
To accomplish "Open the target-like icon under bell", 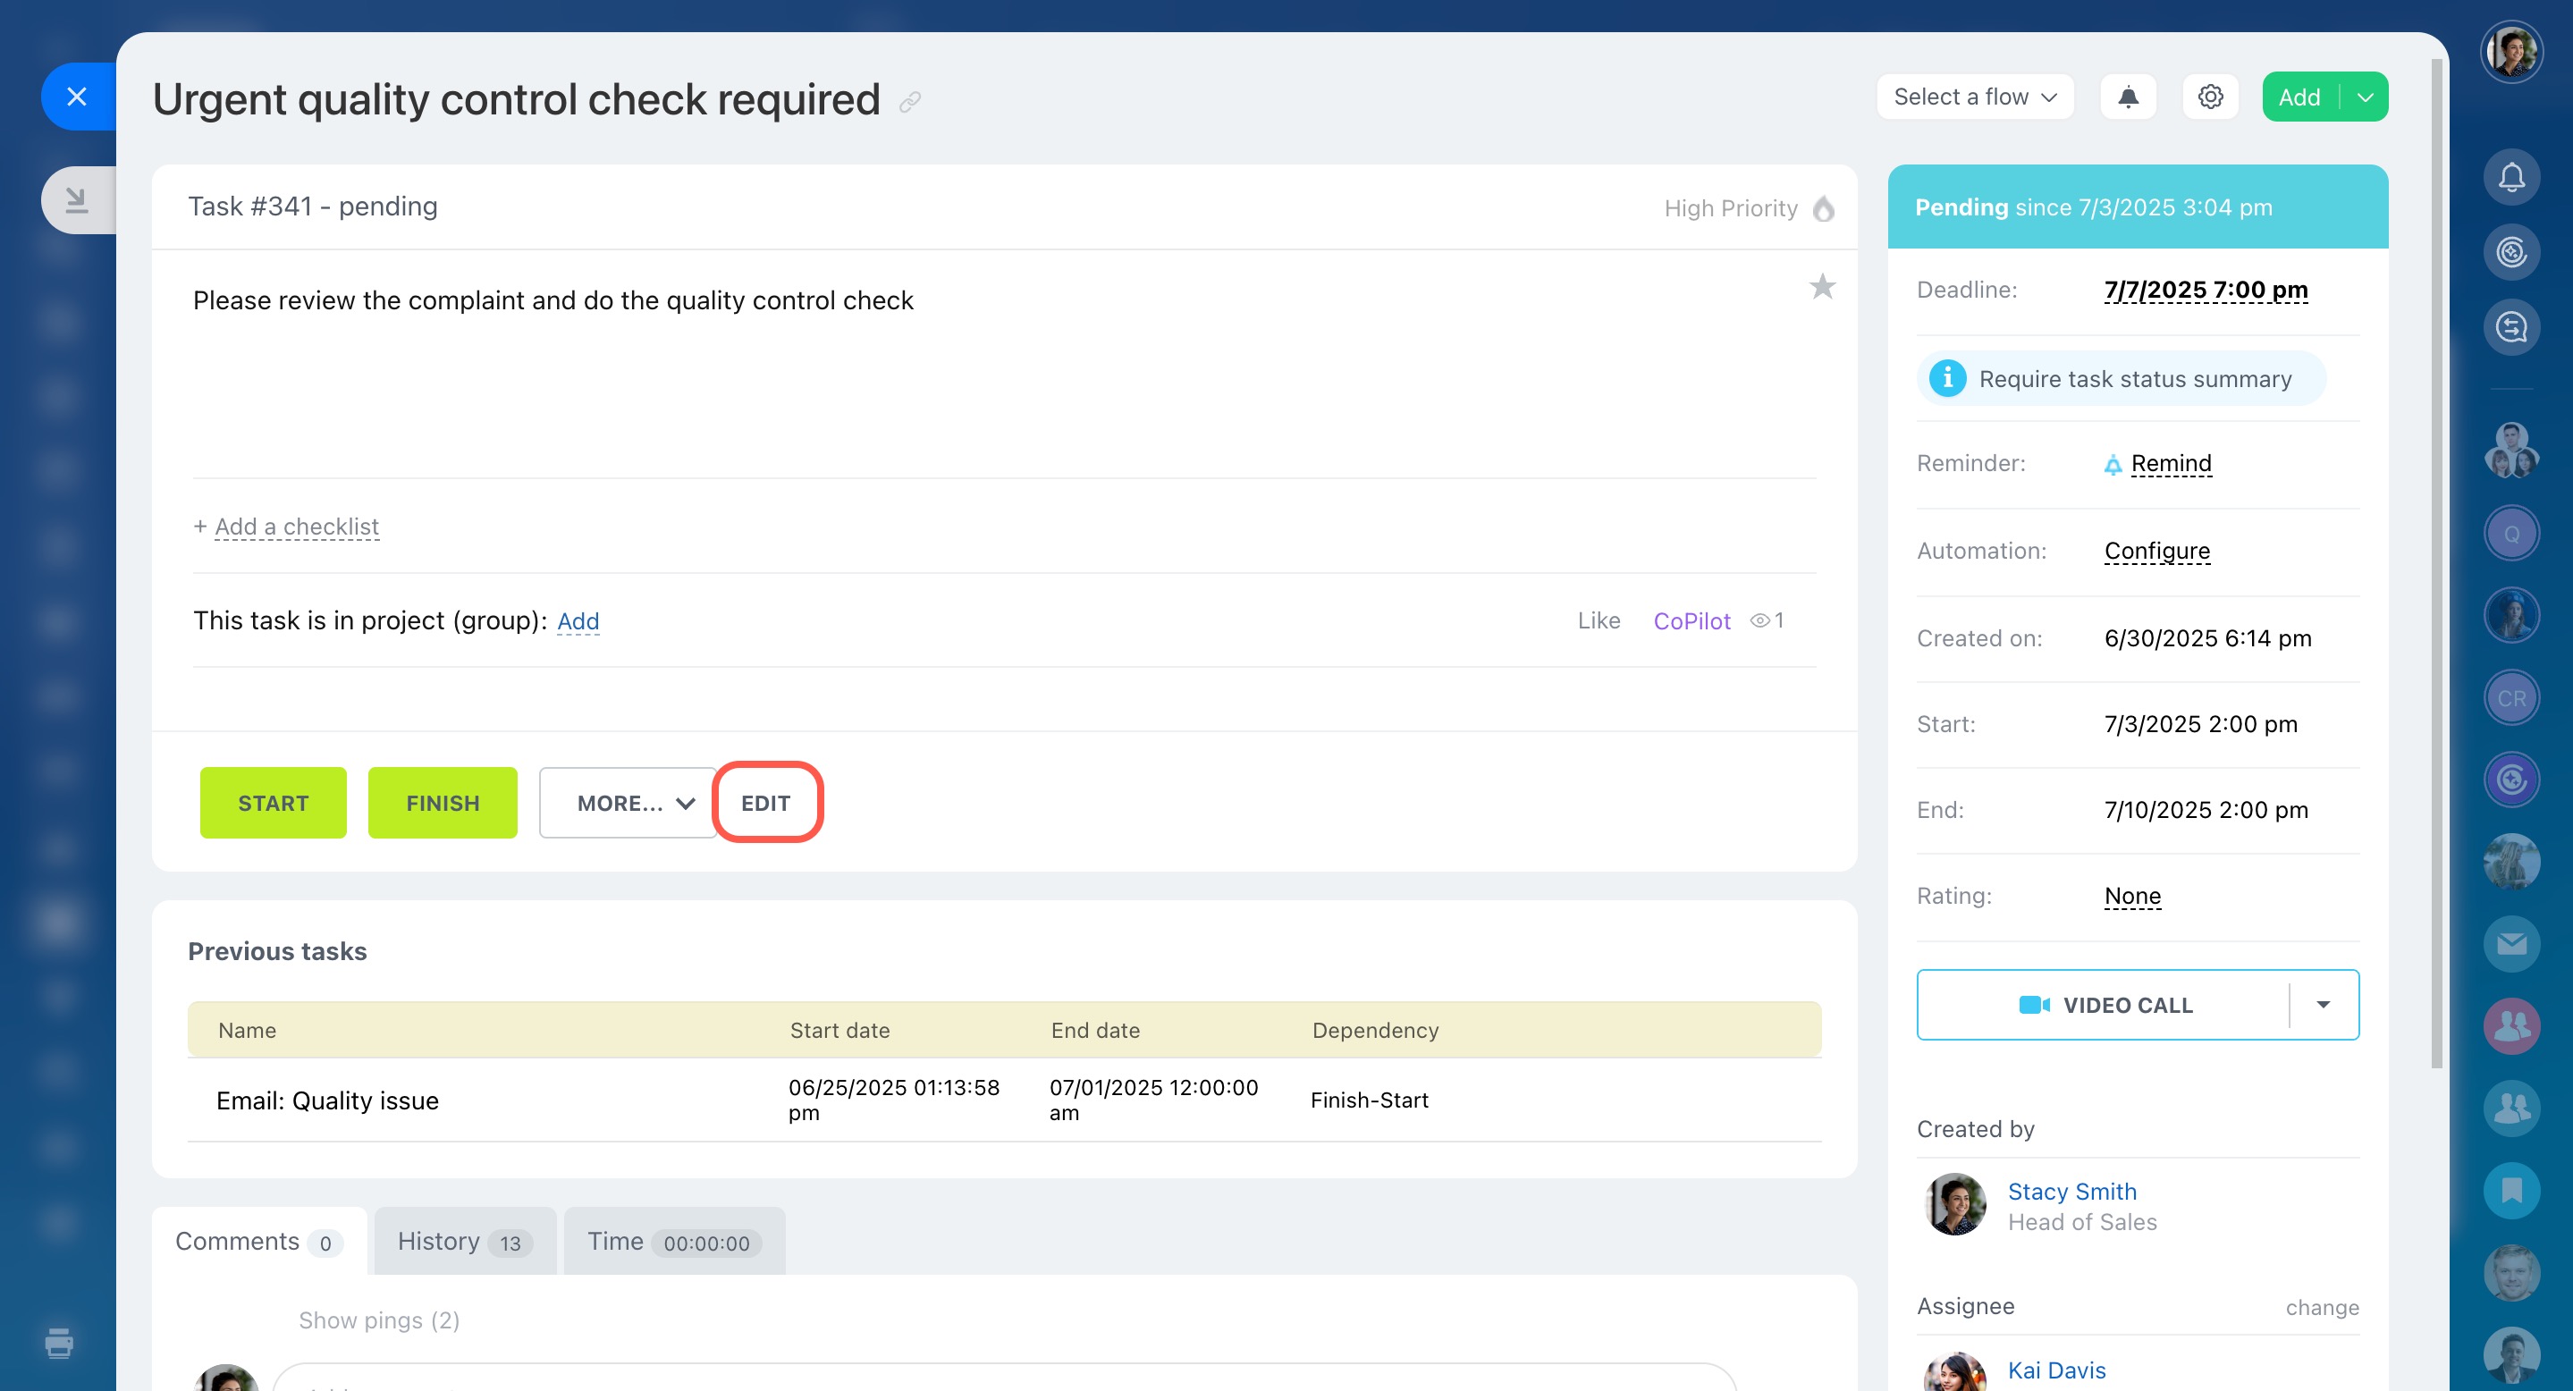I will (2511, 251).
